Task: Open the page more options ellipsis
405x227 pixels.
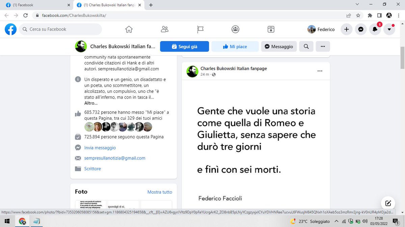Action: coord(323,46)
